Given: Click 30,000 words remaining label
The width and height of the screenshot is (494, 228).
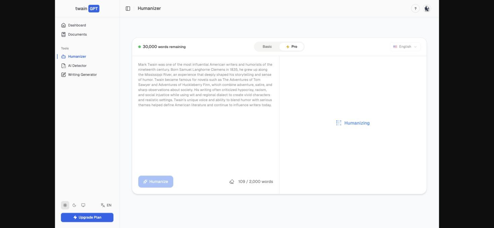Looking at the screenshot, I should 162,47.
